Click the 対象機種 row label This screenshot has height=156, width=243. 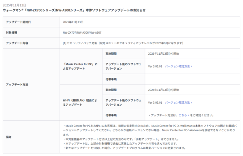click(x=11, y=32)
